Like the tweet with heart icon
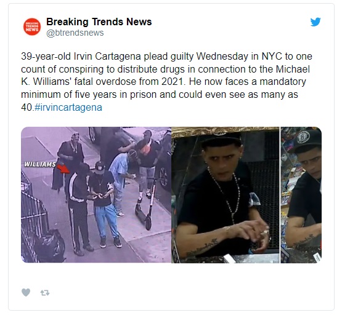342x323 pixels. [26, 292]
